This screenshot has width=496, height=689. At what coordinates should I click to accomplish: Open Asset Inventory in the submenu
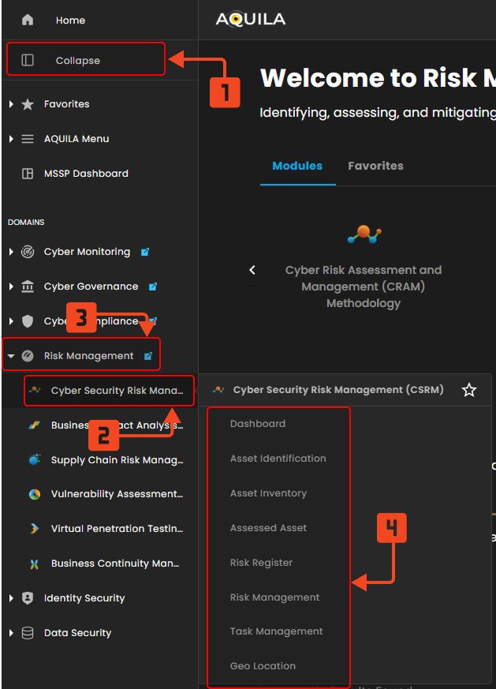[268, 493]
